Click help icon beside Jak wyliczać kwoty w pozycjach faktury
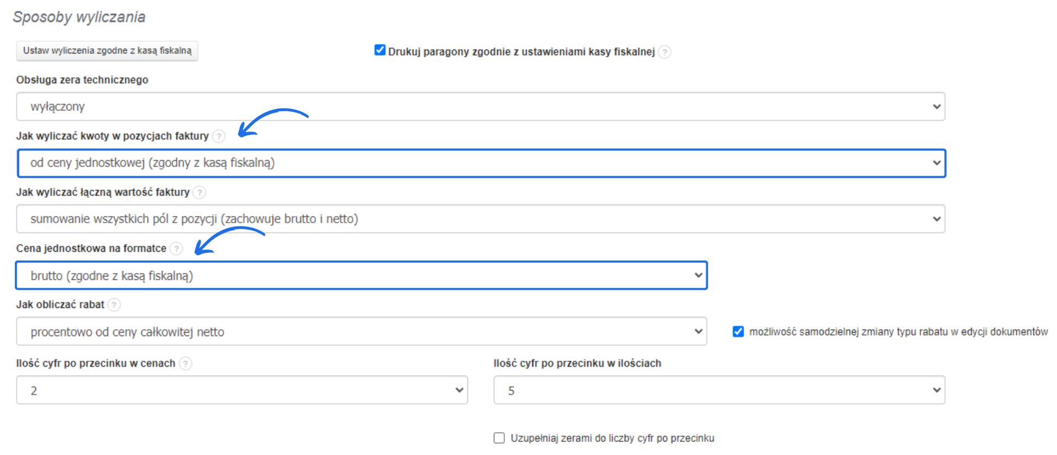Image resolution: width=1057 pixels, height=455 pixels. 219,137
